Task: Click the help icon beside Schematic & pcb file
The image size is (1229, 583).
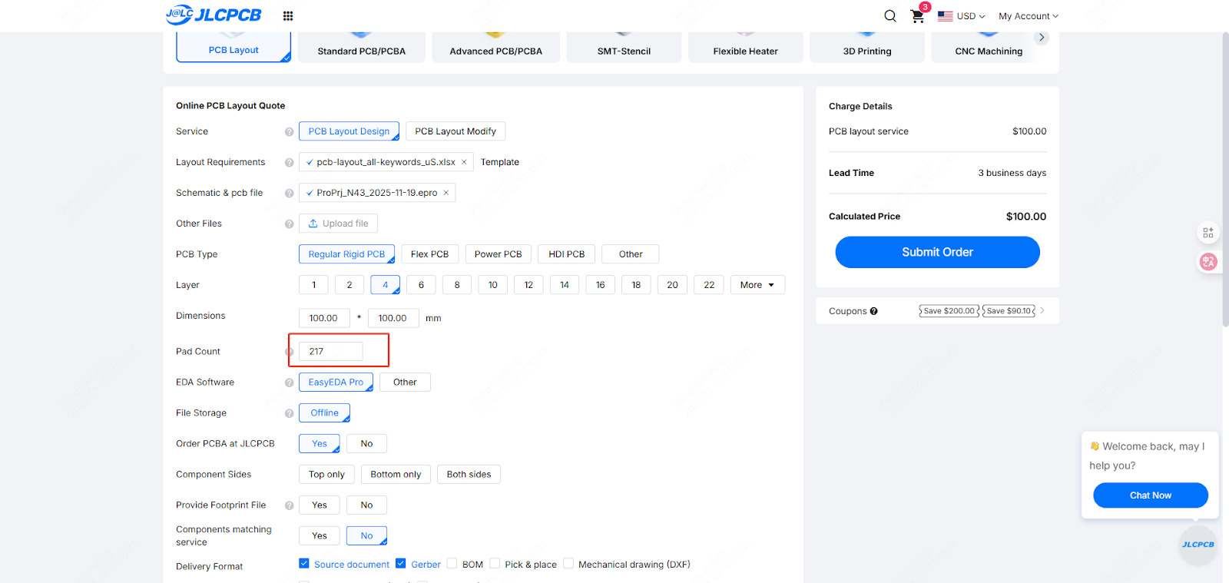Action: [x=290, y=194]
